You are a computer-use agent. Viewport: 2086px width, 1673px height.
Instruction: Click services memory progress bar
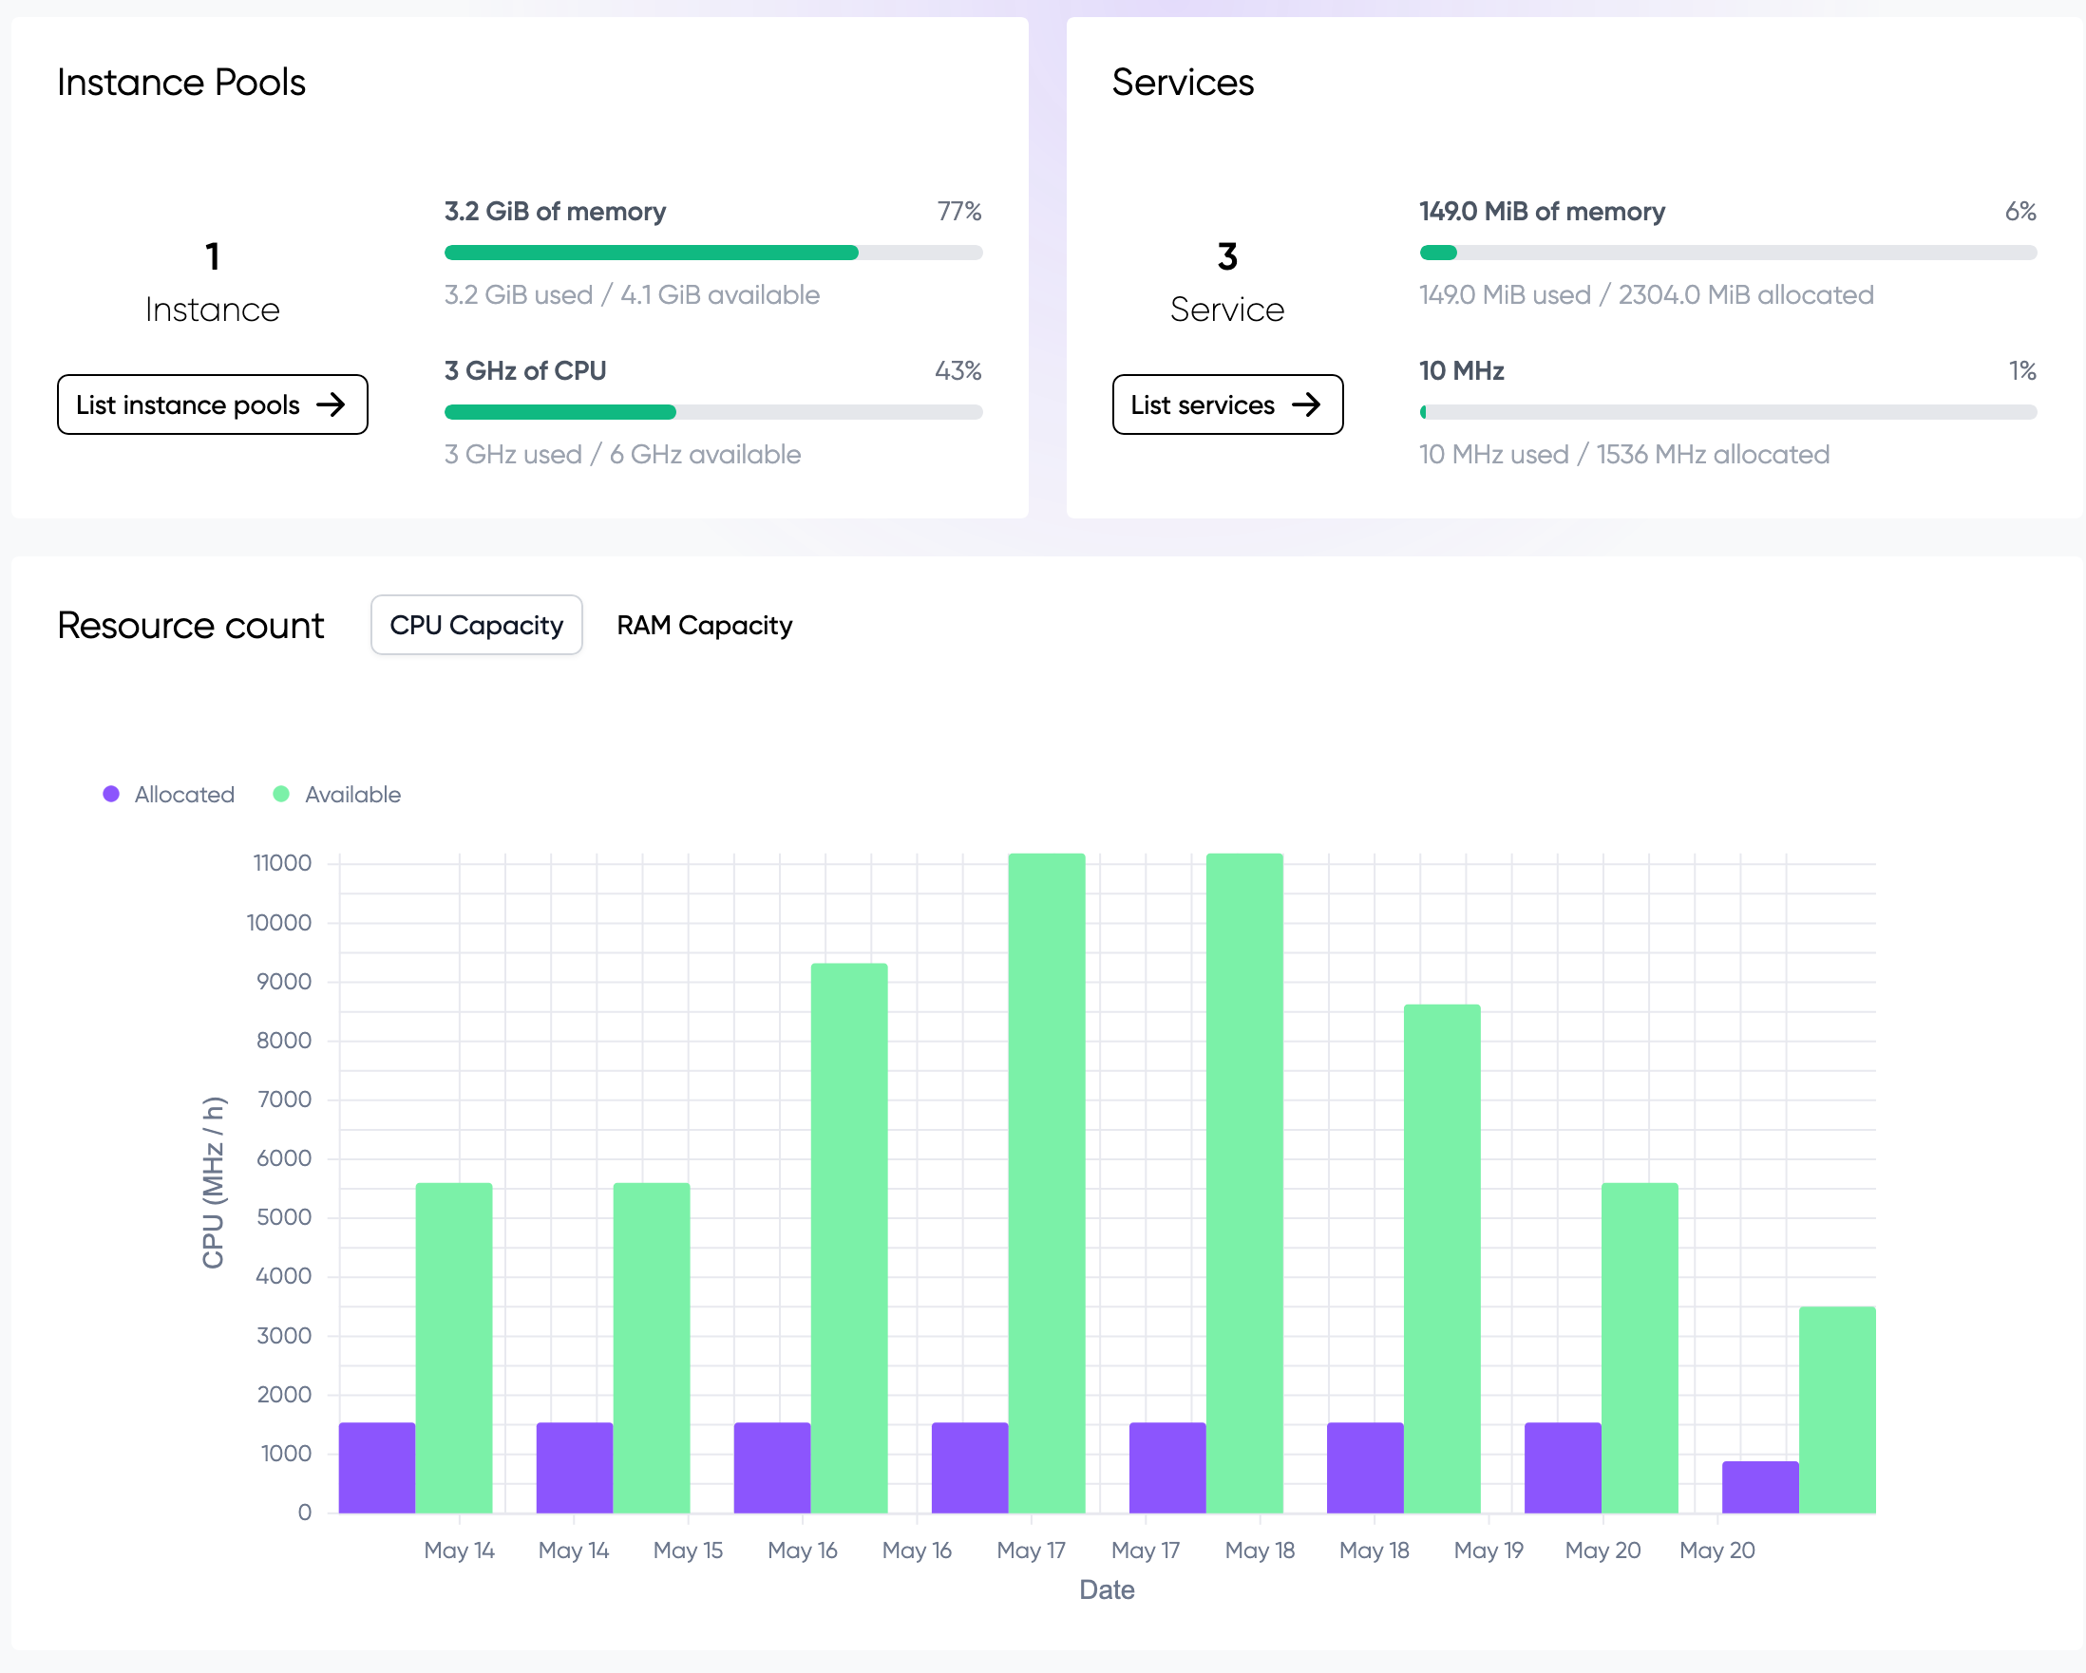tap(1727, 253)
